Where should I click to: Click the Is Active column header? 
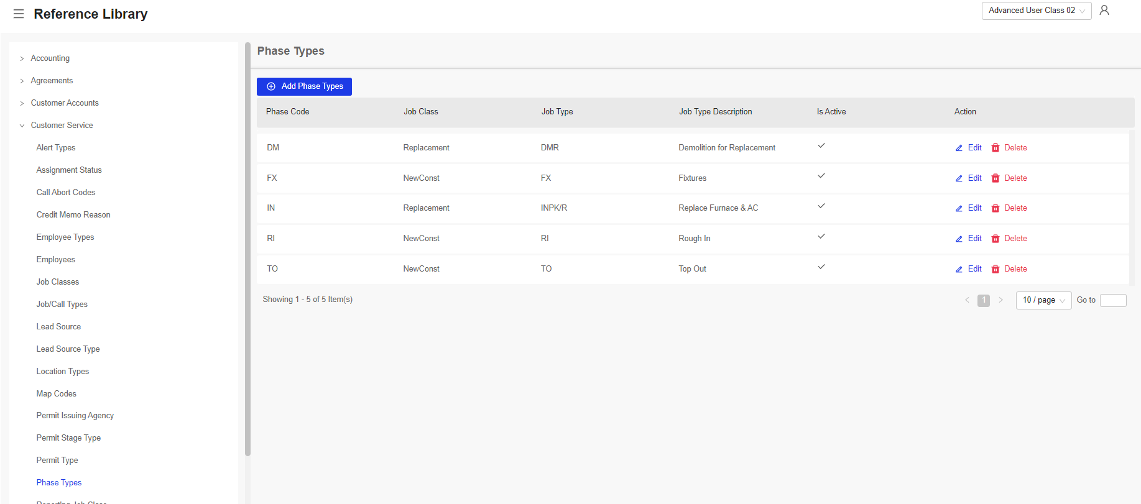click(831, 112)
